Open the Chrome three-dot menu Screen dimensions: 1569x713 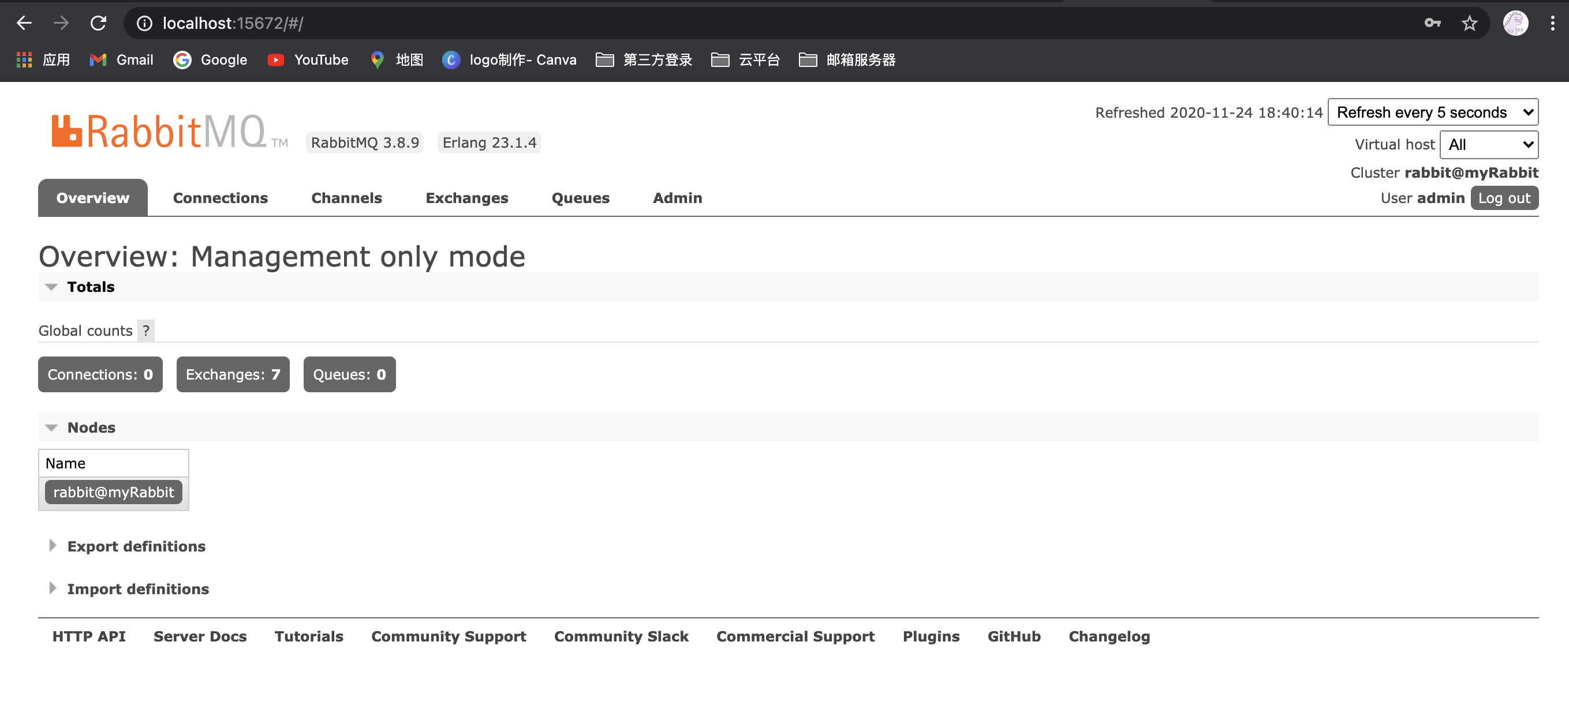(1552, 23)
